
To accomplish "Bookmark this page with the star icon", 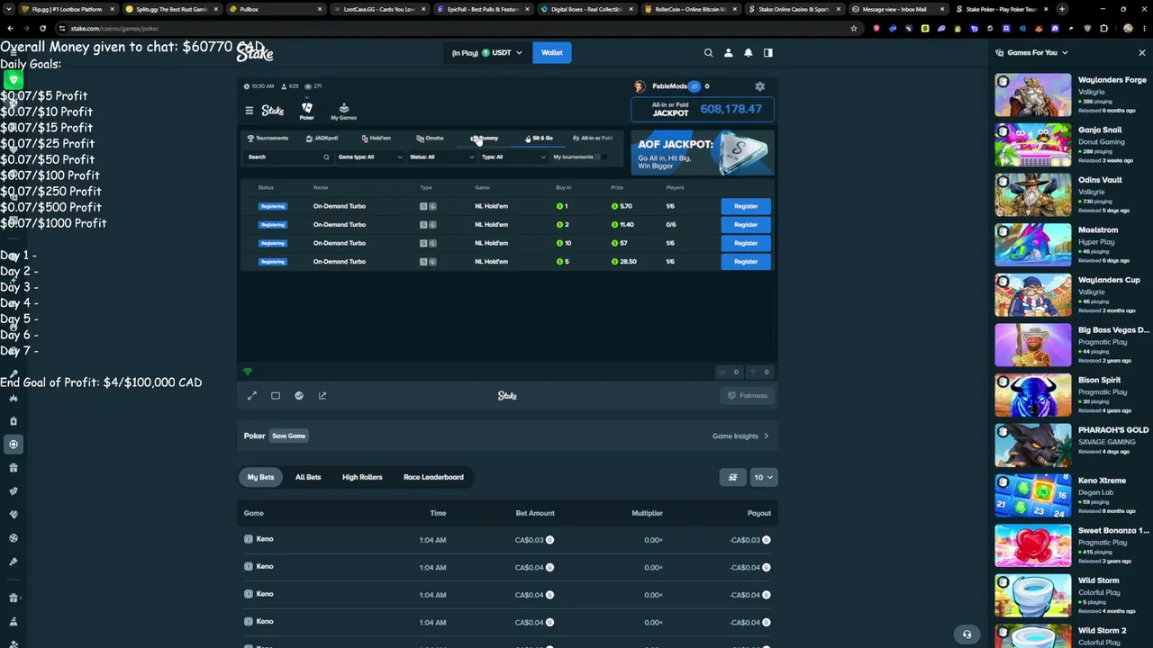I will (854, 28).
